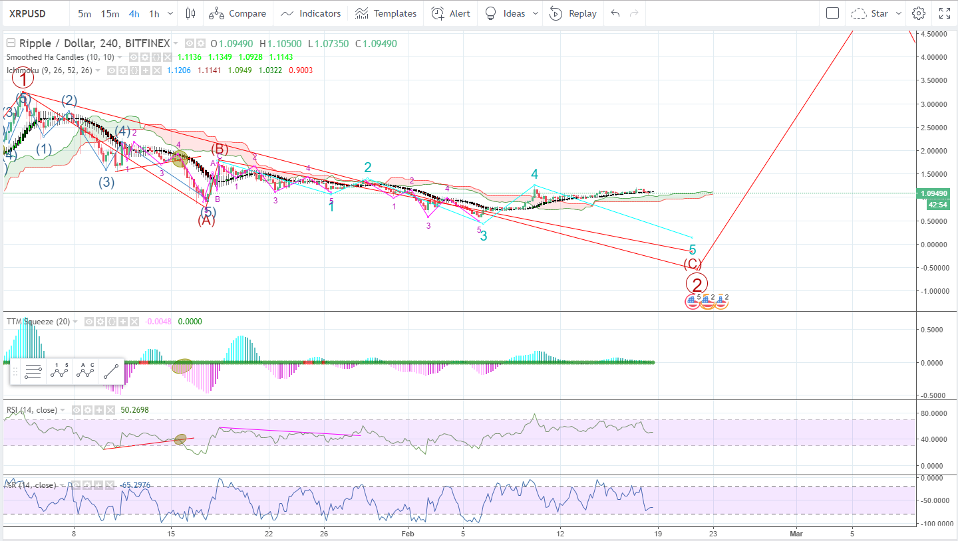This screenshot has height=541, width=958.
Task: Open Smoothed Ha Candles settings gear
Action: click(x=145, y=57)
